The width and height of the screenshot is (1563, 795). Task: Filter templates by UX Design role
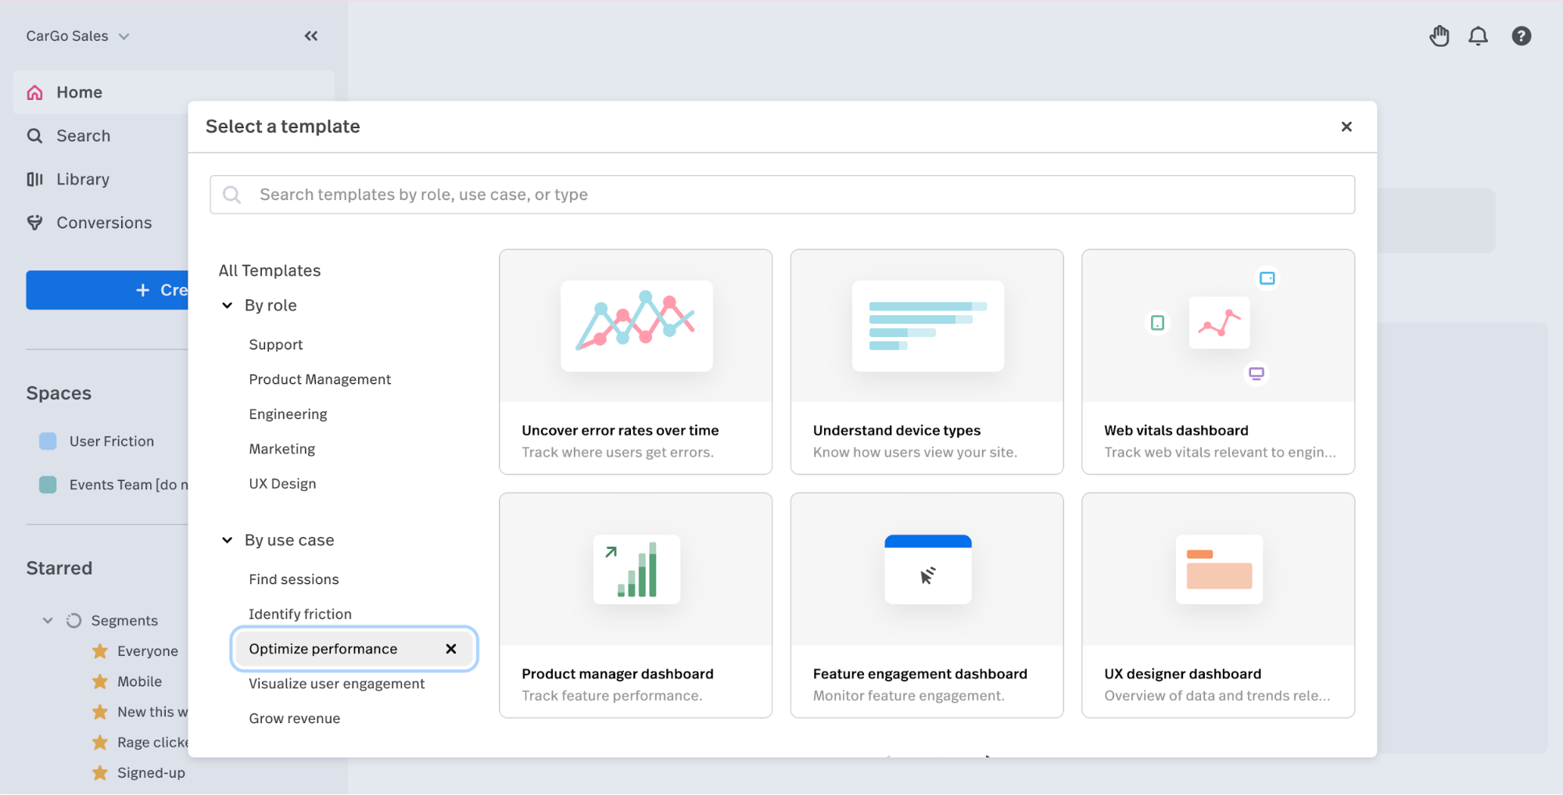282,484
